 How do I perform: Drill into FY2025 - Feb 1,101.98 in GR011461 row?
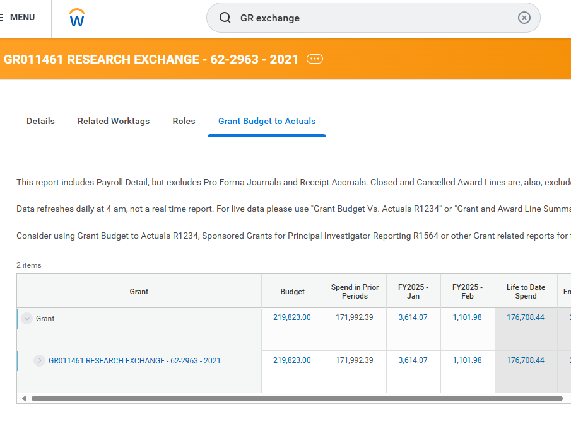click(x=467, y=360)
